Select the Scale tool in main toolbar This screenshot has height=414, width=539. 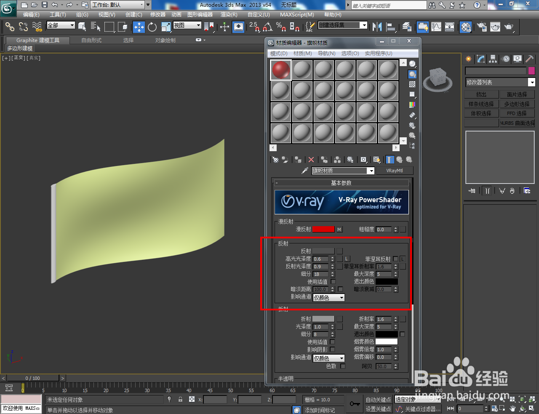coord(166,27)
